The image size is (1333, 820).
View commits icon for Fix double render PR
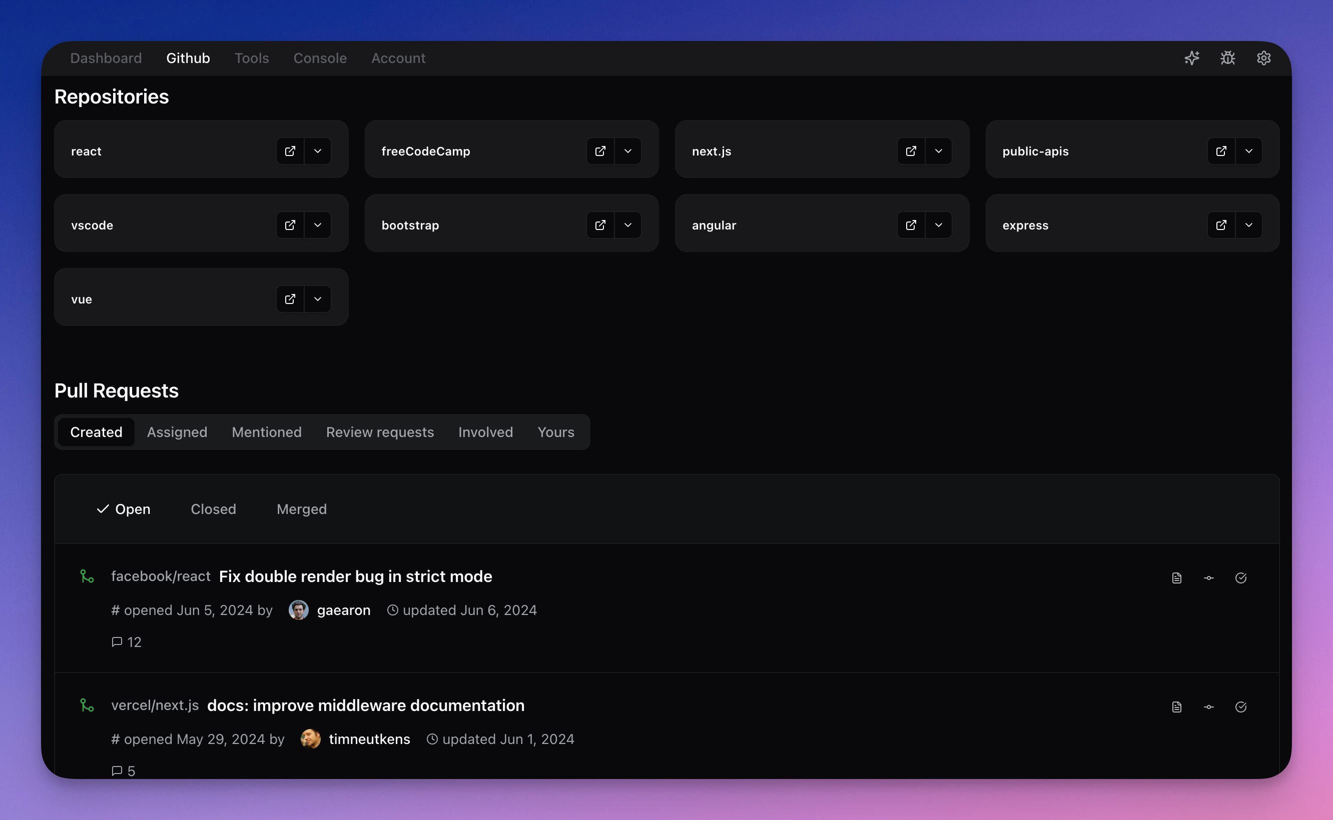click(x=1209, y=578)
